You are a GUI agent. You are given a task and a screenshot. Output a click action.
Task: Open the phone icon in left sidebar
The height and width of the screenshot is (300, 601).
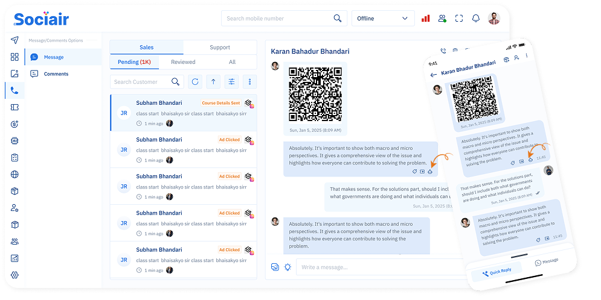pos(14,91)
